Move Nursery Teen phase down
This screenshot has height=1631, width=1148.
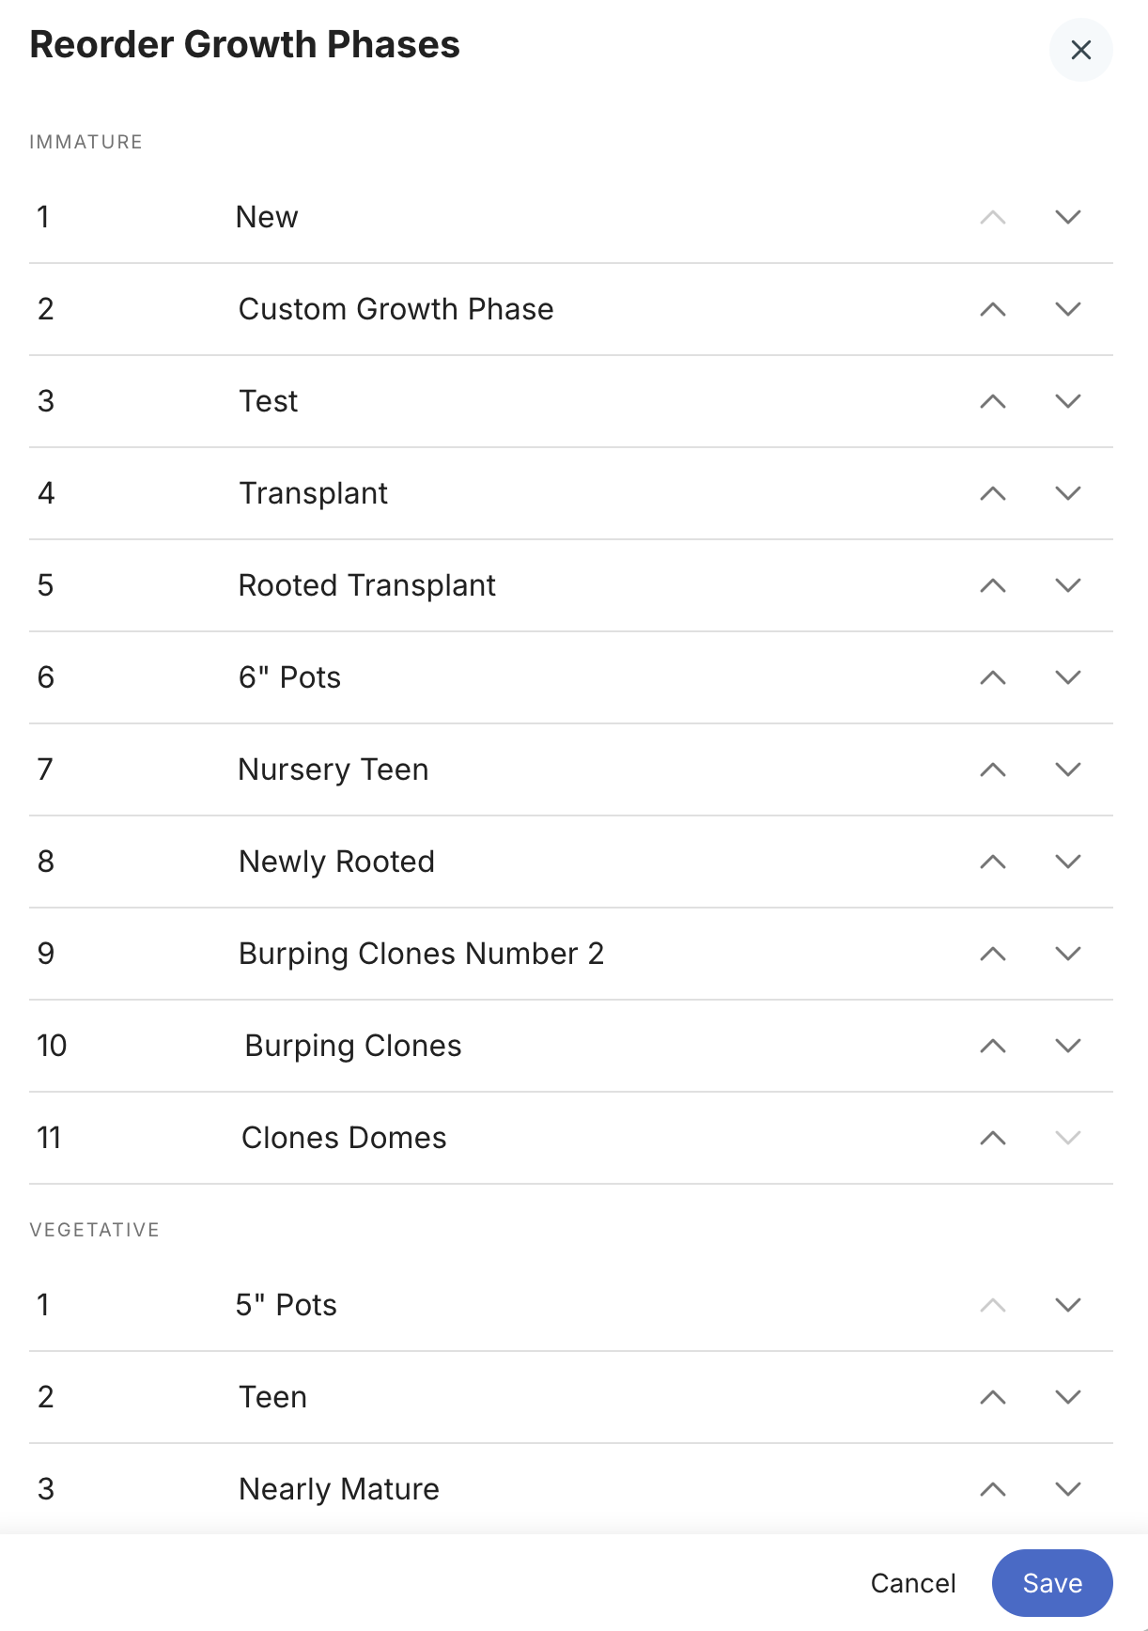[1068, 769]
